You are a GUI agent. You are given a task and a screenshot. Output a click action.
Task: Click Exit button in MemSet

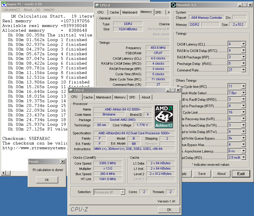(x=241, y=174)
